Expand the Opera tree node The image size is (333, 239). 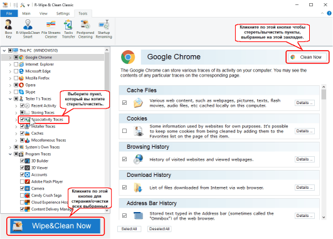pos(10,85)
